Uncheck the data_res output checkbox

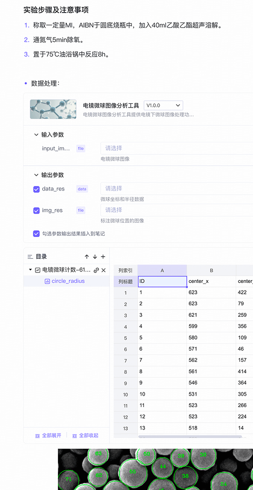click(x=36, y=189)
